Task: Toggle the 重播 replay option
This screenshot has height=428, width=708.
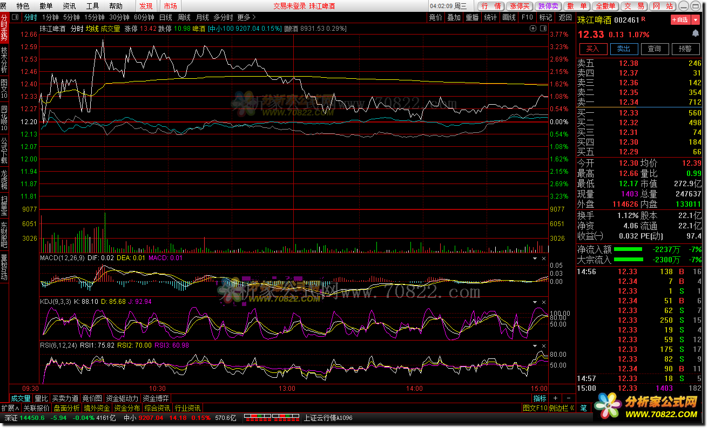Action: [472, 17]
